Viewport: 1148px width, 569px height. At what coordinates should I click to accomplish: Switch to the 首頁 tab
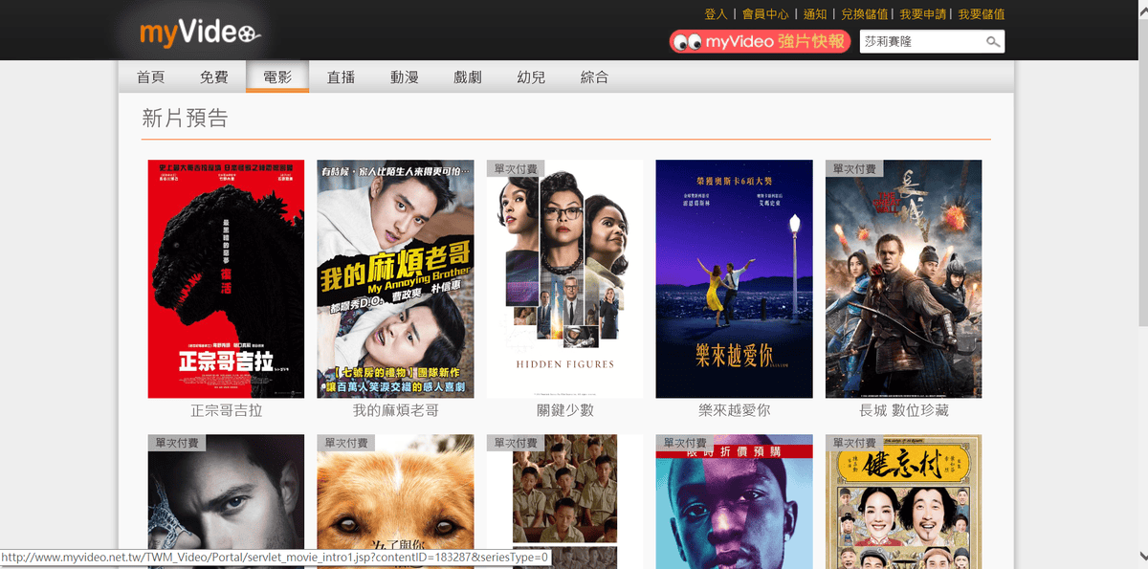click(x=150, y=77)
